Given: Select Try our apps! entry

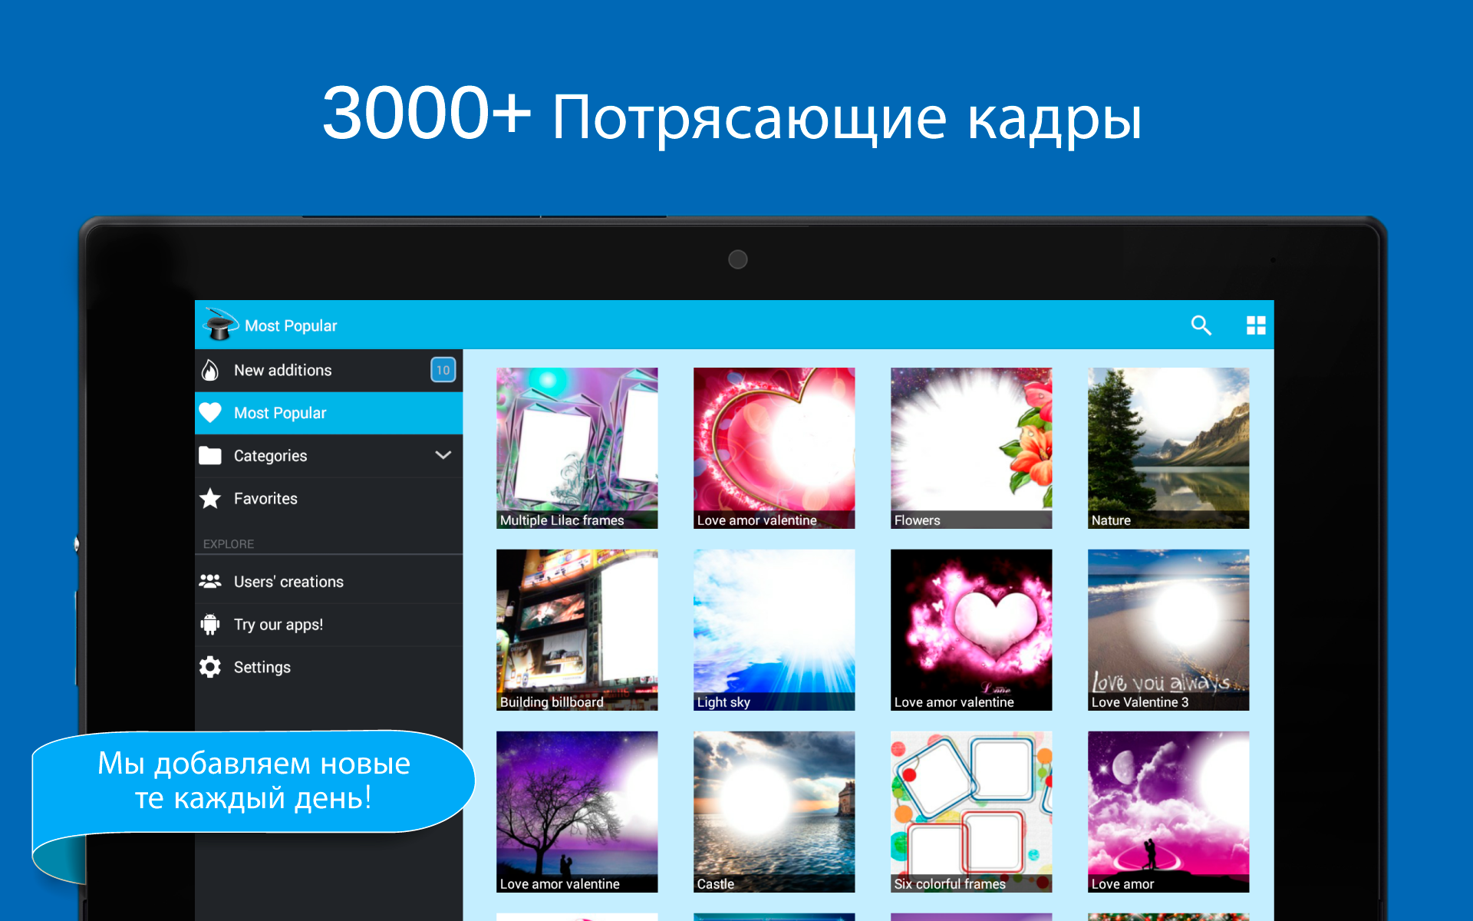Looking at the screenshot, I should point(329,625).
